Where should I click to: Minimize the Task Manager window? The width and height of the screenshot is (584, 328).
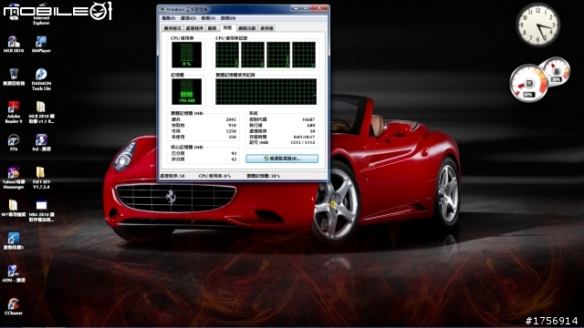tap(296, 8)
